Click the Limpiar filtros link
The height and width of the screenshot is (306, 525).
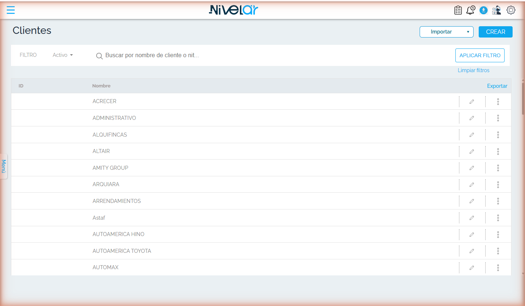(474, 70)
